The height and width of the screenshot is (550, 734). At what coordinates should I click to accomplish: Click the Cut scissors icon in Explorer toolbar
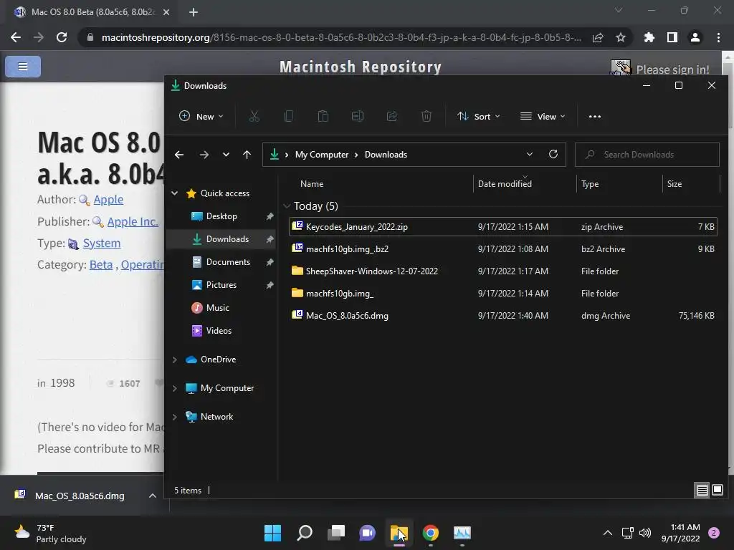[x=254, y=117]
